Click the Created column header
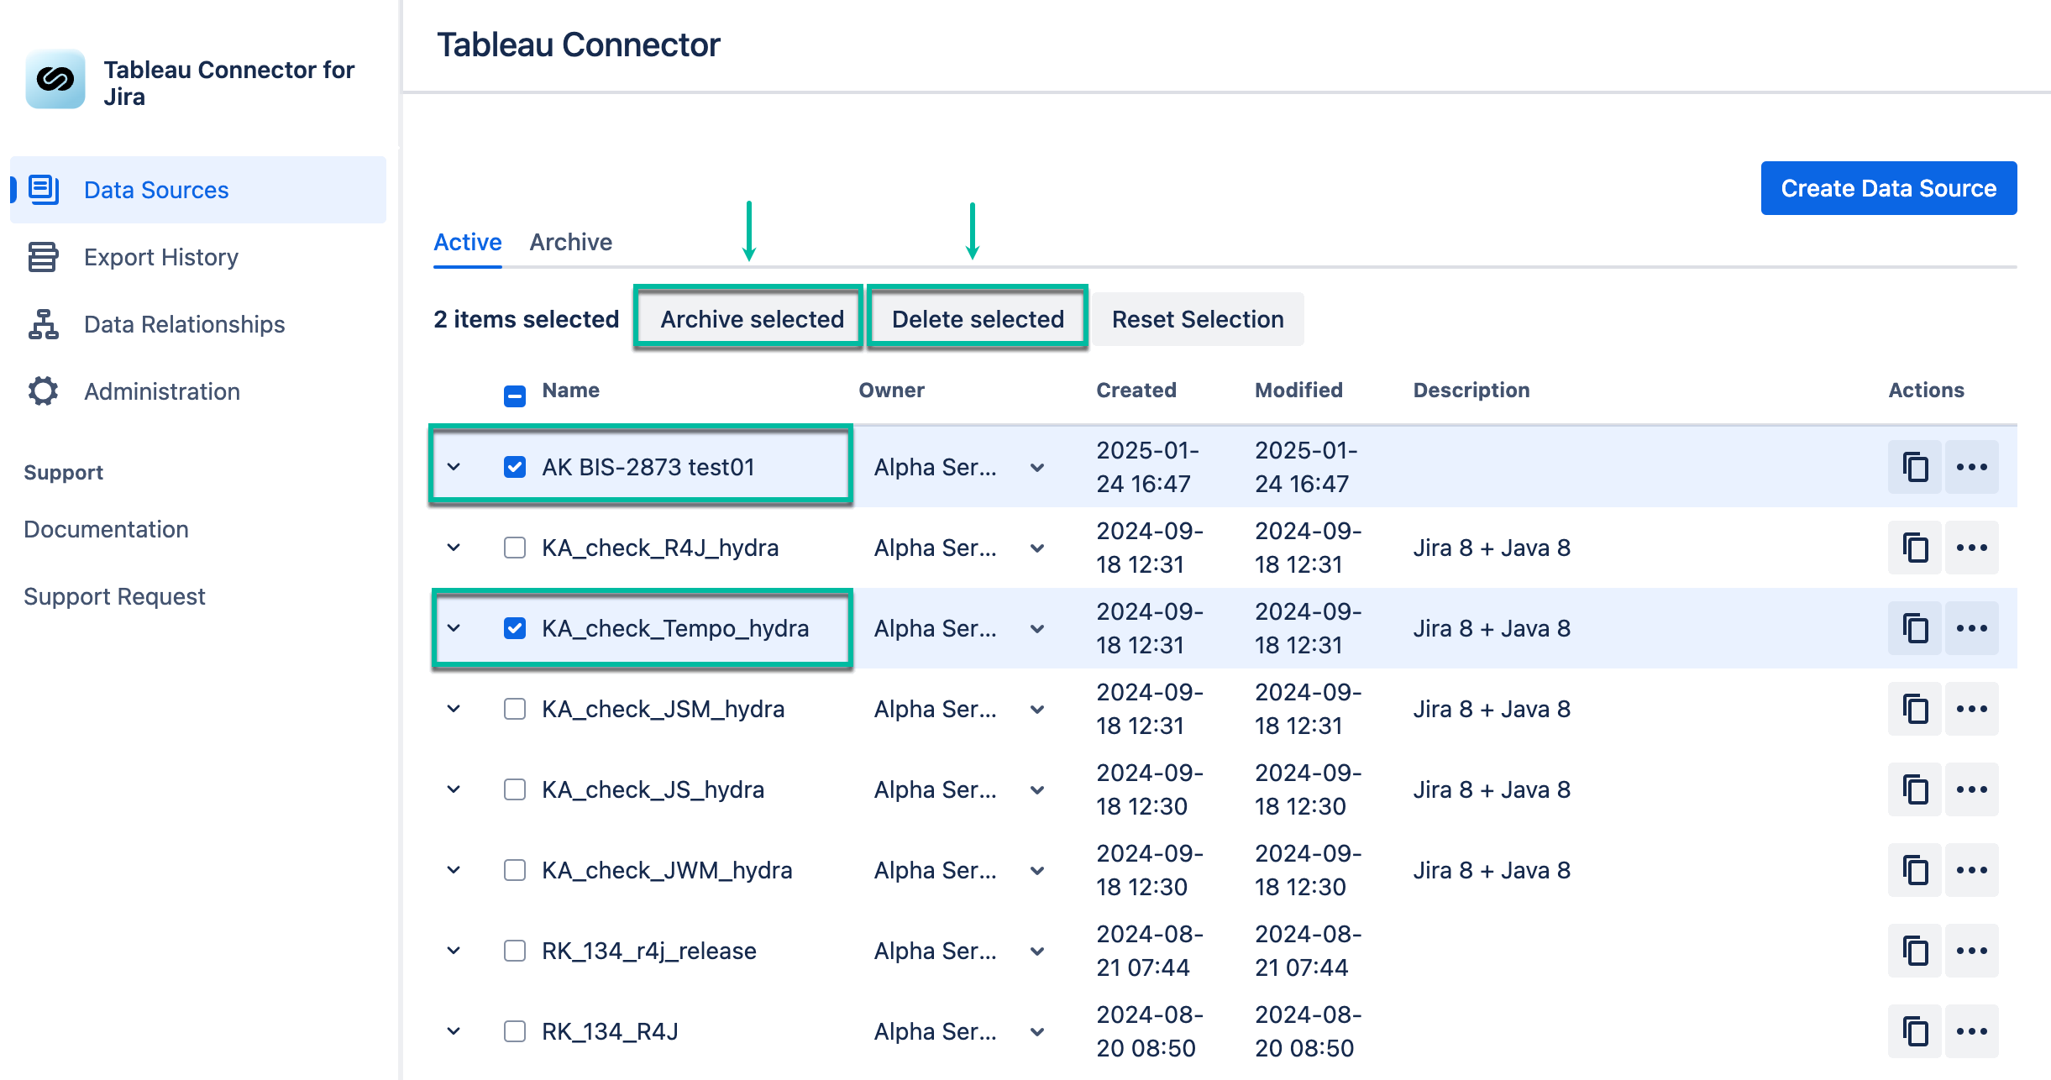Viewport: 2051px width, 1080px height. 1136,390
